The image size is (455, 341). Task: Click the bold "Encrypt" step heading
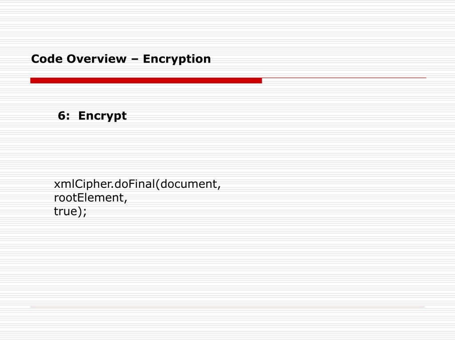[x=103, y=116]
